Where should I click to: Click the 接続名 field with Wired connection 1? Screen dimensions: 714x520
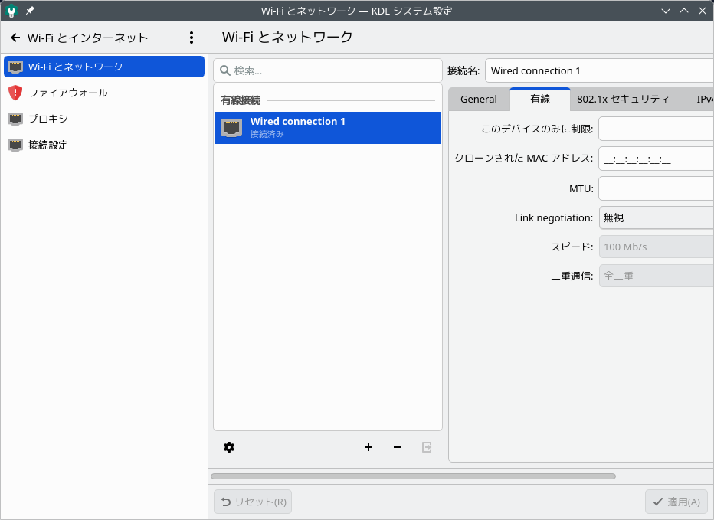point(599,70)
